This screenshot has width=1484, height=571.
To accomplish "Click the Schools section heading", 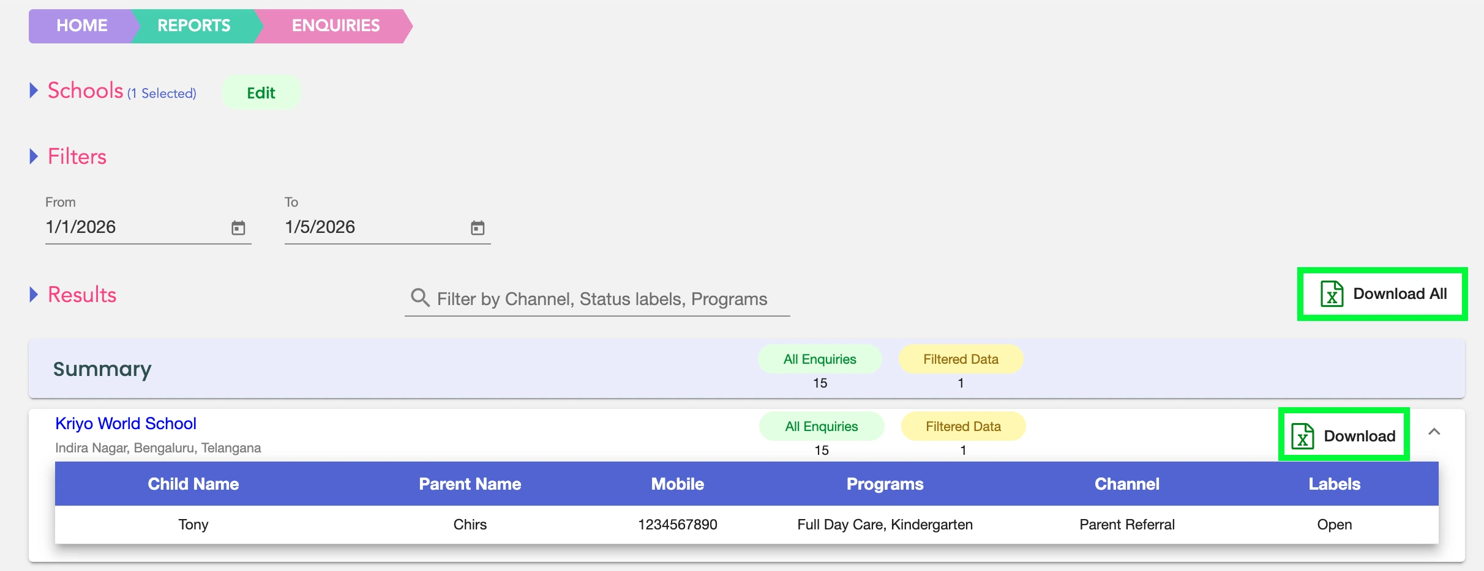I will [86, 90].
